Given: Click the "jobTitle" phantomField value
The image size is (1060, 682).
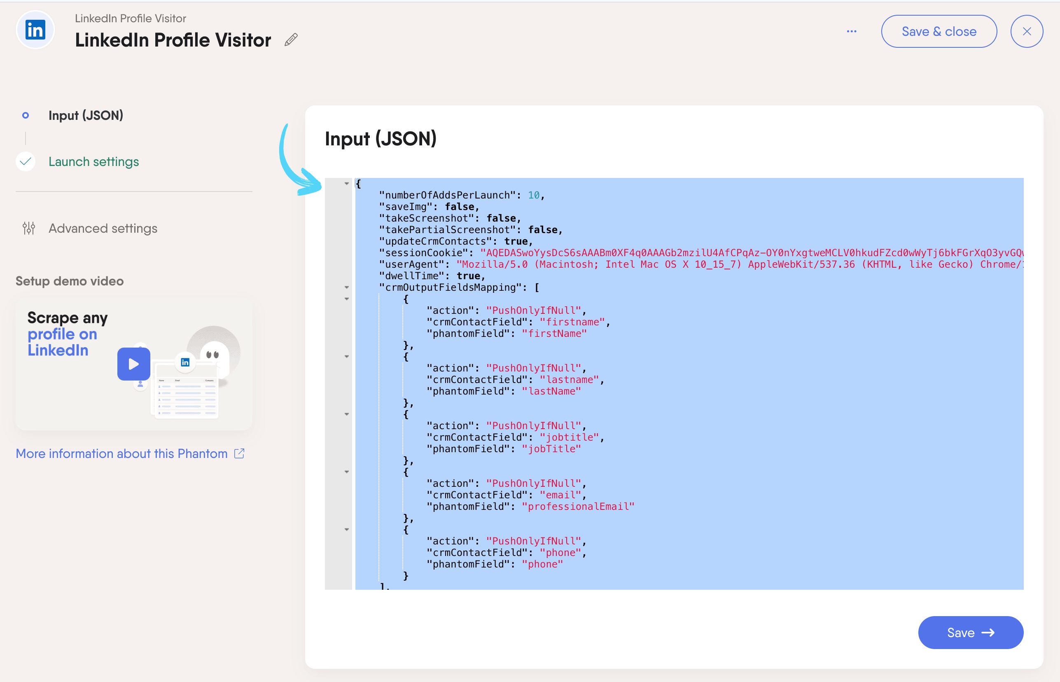Looking at the screenshot, I should tap(551, 448).
